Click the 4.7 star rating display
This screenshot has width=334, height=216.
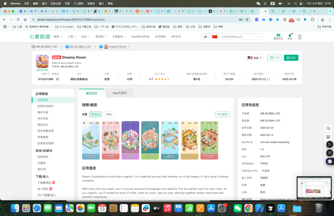[x=159, y=79]
